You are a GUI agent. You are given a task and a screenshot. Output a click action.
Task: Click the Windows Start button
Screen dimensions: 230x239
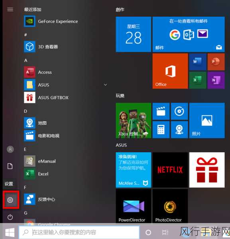[x=10, y=232]
